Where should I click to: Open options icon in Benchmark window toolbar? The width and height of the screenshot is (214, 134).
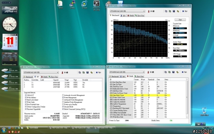(x=178, y=11)
